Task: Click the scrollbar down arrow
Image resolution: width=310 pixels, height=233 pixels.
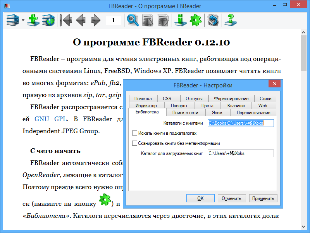Action: pyautogui.click(x=304, y=226)
